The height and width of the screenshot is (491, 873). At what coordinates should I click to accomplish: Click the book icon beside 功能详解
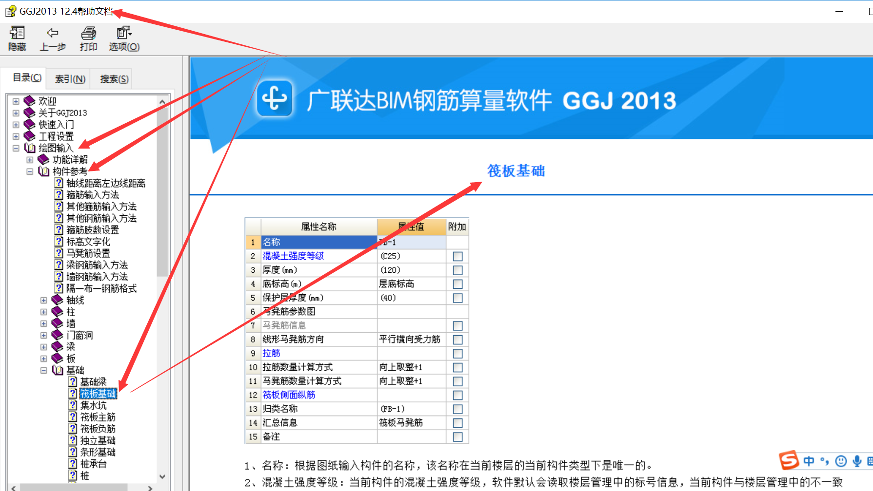pyautogui.click(x=43, y=159)
